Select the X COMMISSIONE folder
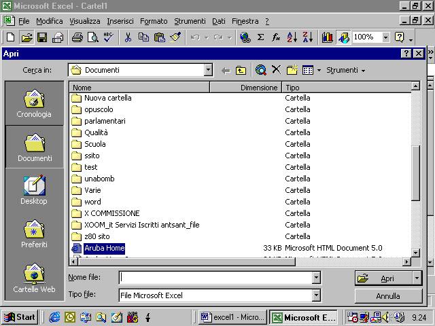Screen dimensions: 435x326 111,213
